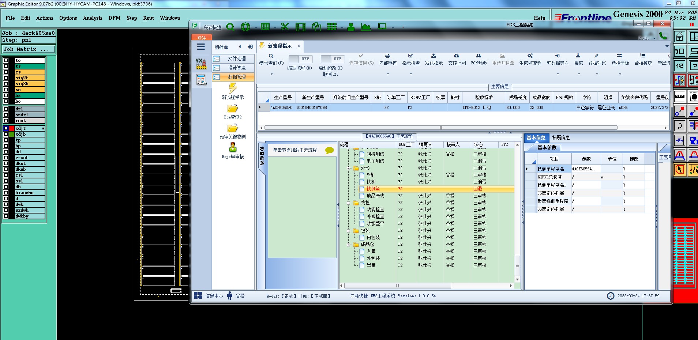Toggle visibility checkbox of layer rout
Image resolution: width=698 pixels, height=340 pixels.
6,121
